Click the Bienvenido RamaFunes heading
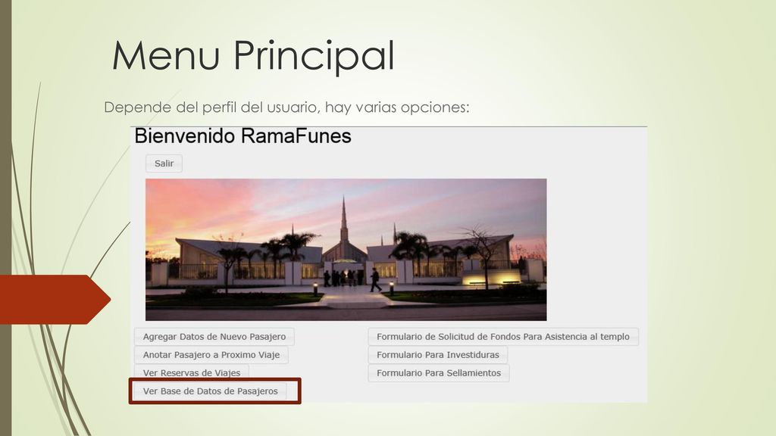This screenshot has width=776, height=436. tap(242, 136)
